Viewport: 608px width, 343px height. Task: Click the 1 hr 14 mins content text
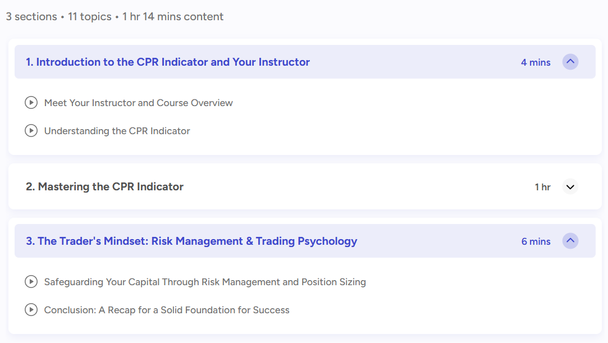point(173,17)
